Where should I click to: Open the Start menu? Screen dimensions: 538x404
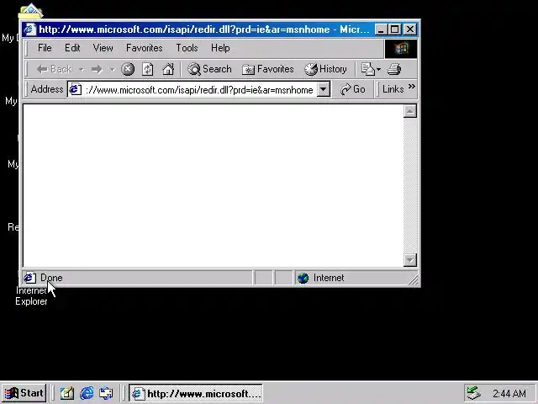point(24,393)
